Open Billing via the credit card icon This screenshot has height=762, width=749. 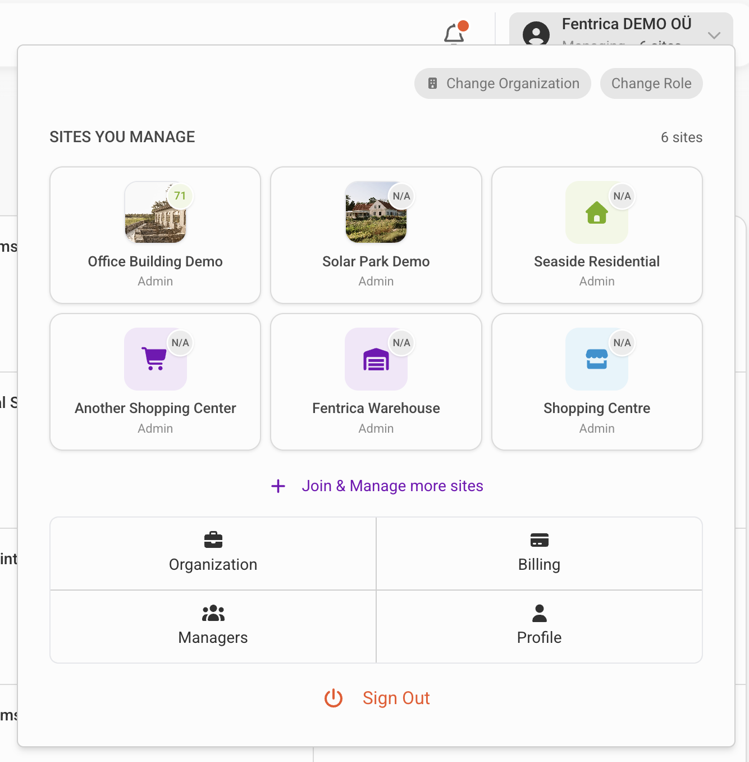click(x=538, y=539)
